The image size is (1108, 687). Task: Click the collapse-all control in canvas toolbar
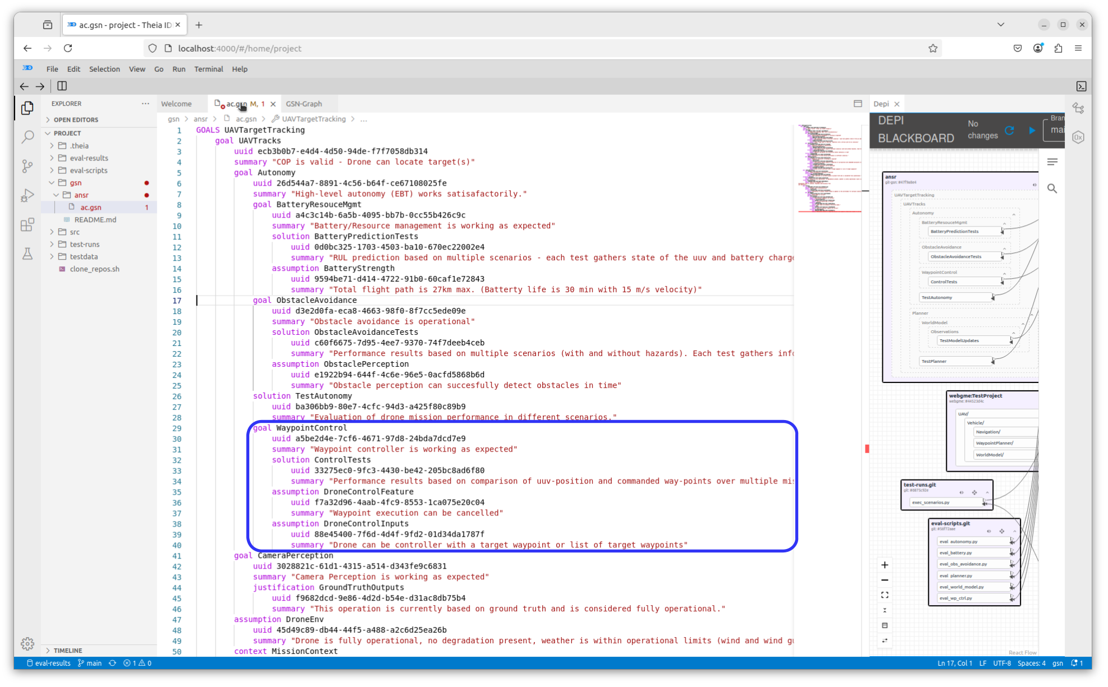[885, 611]
